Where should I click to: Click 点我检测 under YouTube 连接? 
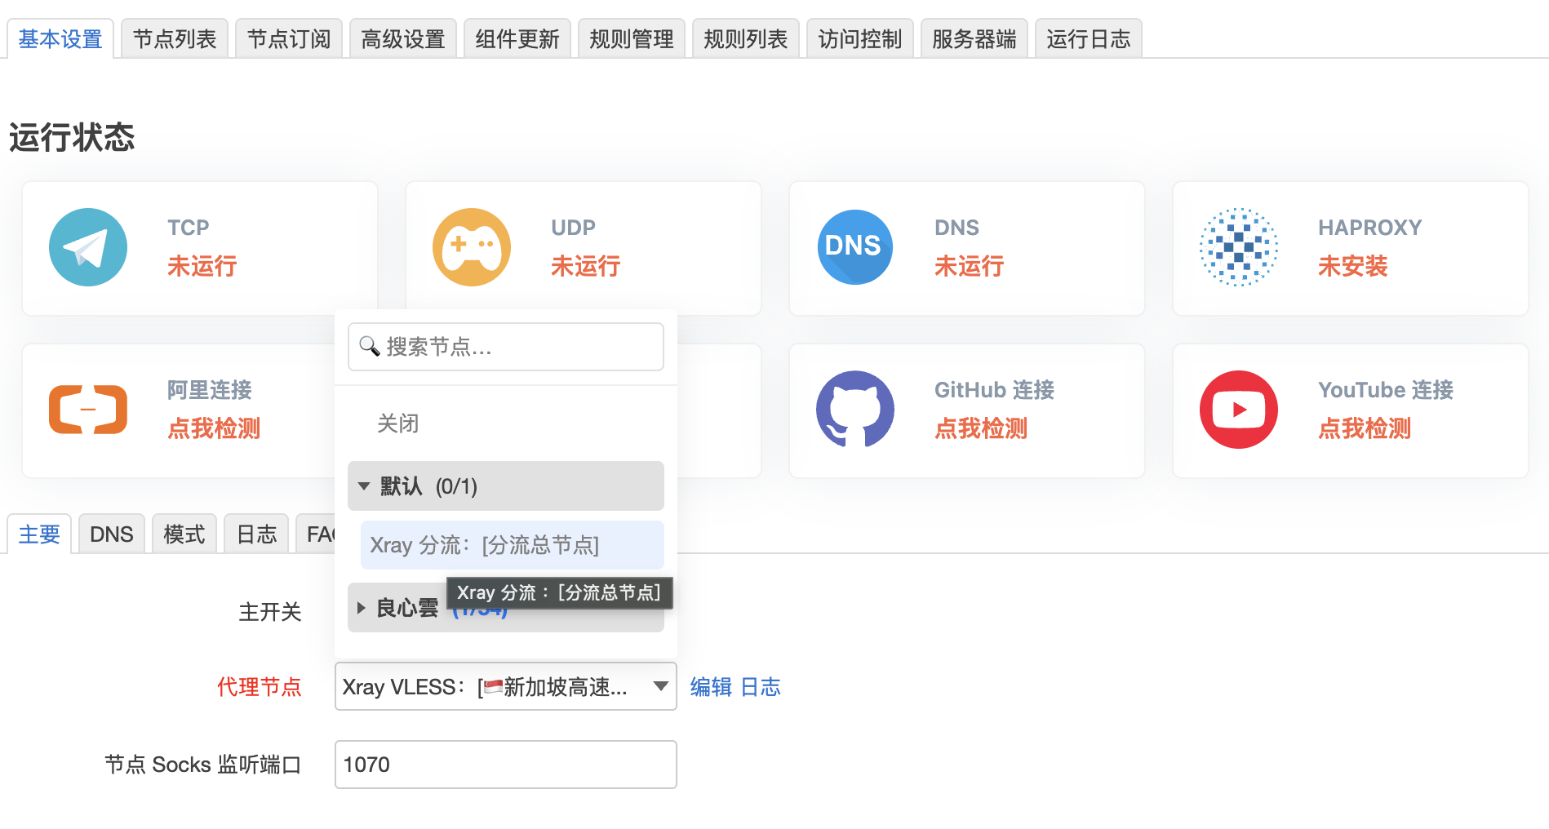(x=1365, y=428)
